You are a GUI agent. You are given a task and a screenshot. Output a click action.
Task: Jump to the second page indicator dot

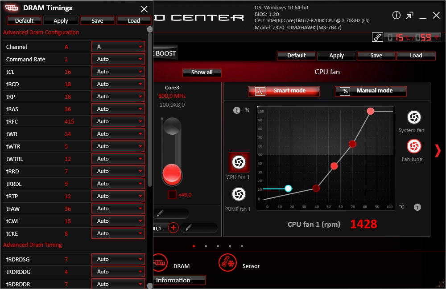(x=206, y=246)
